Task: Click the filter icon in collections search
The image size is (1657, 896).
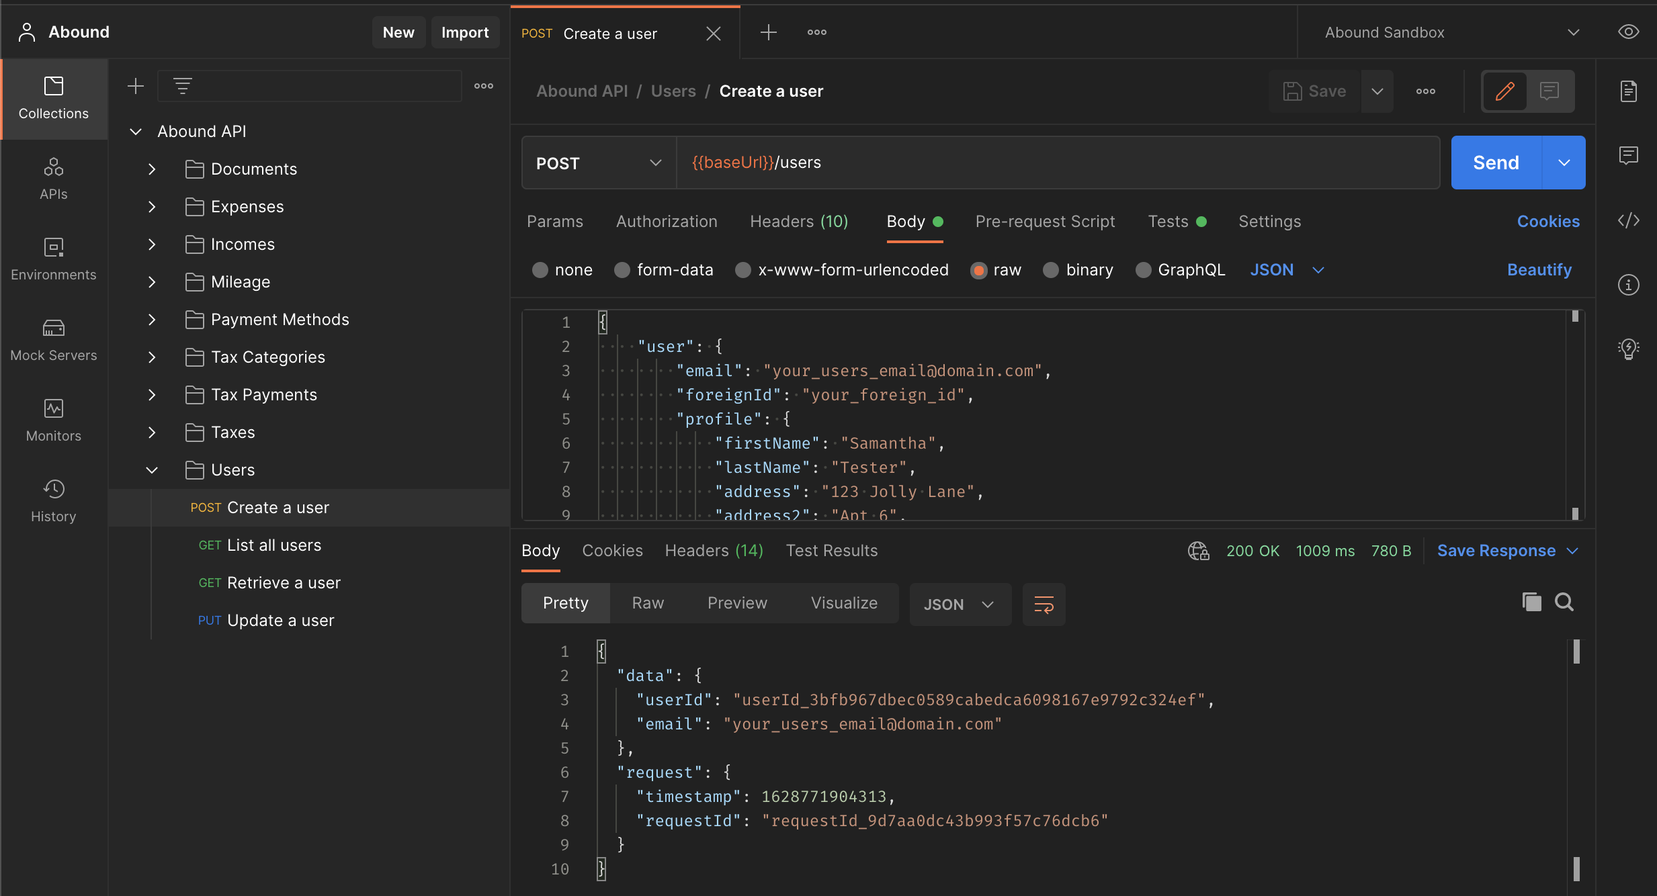Action: [x=183, y=86]
